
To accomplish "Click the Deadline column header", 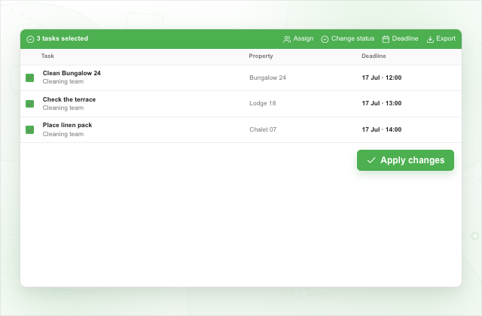I will coord(374,56).
